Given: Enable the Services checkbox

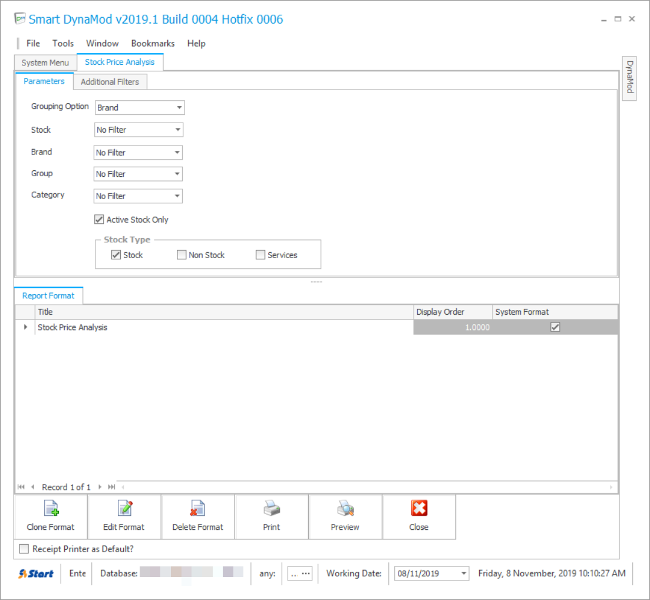Looking at the screenshot, I should 260,255.
